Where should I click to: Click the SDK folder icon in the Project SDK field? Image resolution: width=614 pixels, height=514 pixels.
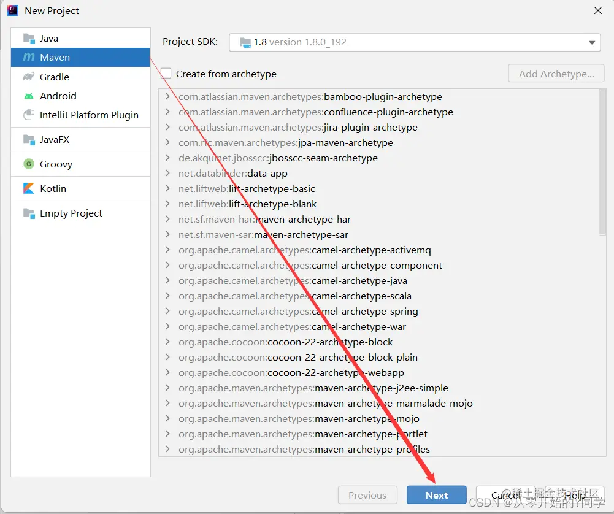(245, 42)
